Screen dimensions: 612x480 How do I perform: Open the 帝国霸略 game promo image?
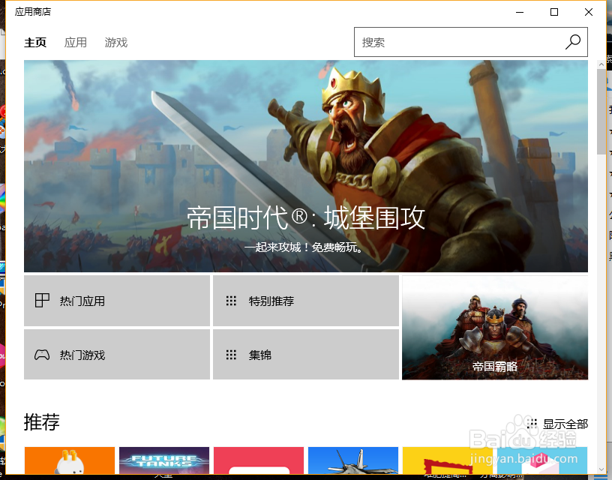495,328
